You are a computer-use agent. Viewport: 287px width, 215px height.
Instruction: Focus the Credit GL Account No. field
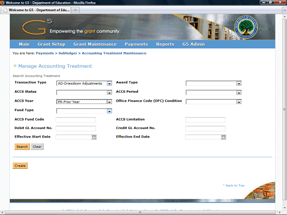point(205,129)
